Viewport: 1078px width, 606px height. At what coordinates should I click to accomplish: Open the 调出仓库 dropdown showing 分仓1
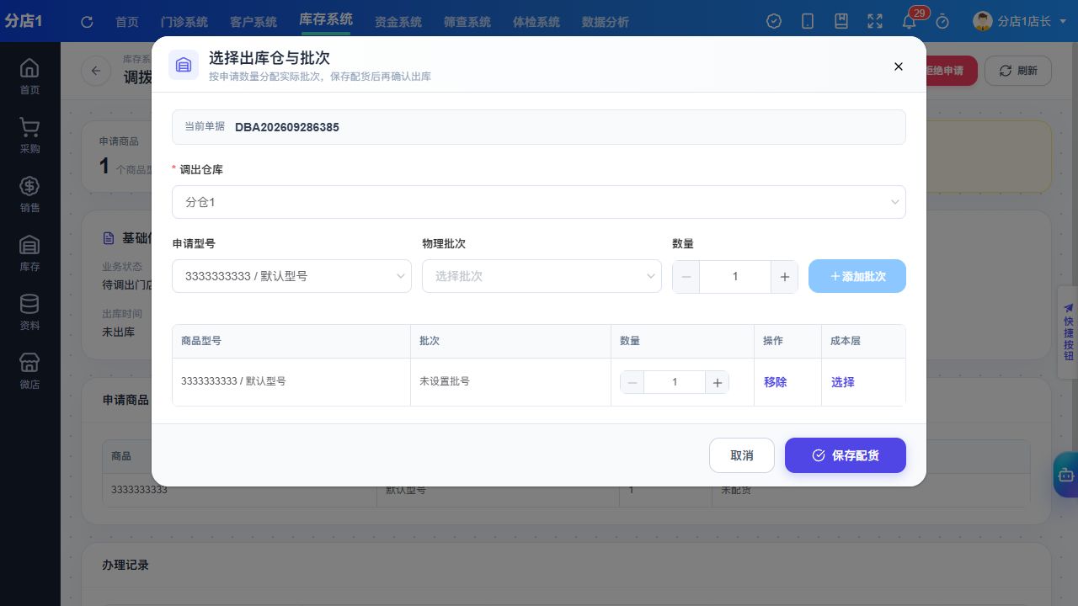coord(539,202)
